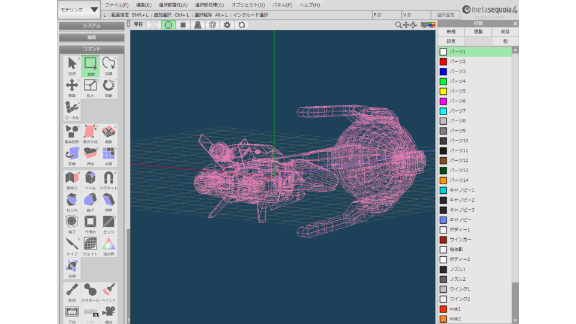Image resolution: width=576 pixels, height=324 pixels.
Task: Select the ナイフ (Knife) tool
Action: pyautogui.click(x=72, y=246)
